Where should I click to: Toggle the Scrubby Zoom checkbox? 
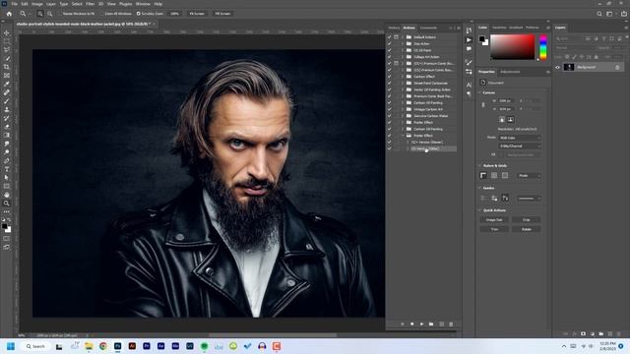pyautogui.click(x=138, y=14)
